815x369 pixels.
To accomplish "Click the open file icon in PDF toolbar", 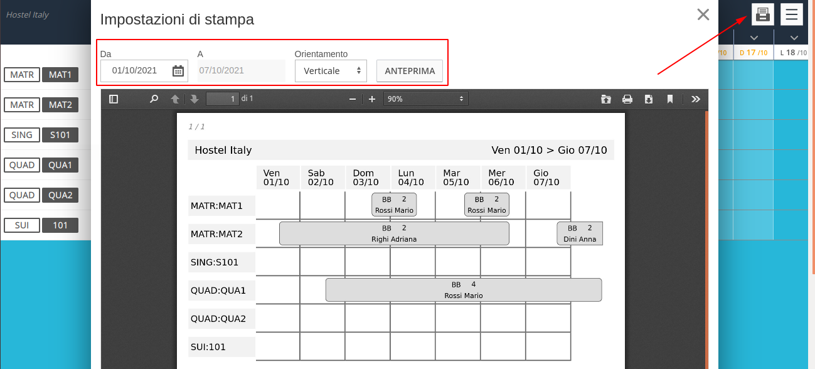I will tap(605, 99).
